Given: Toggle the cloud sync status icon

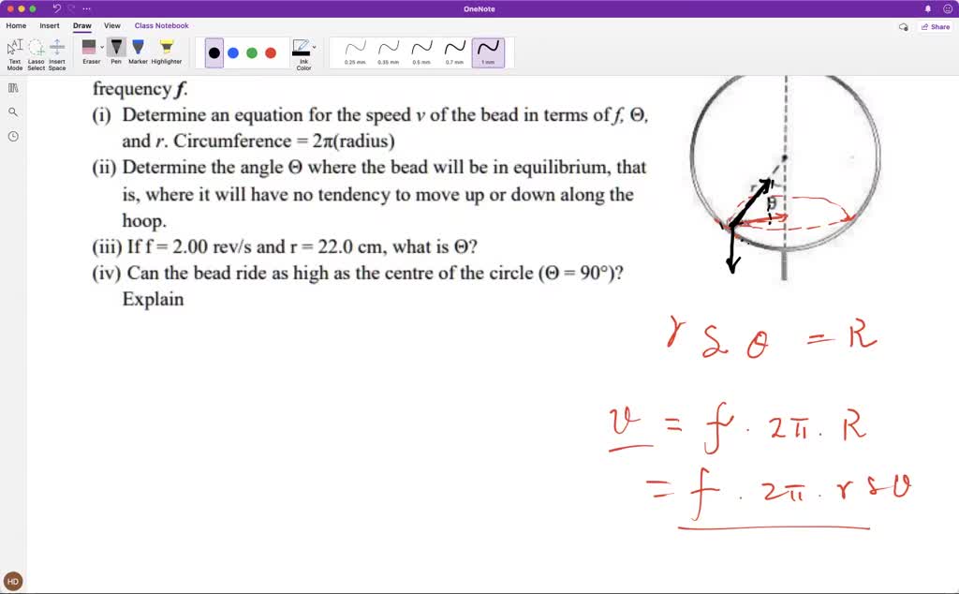Looking at the screenshot, I should [x=902, y=27].
